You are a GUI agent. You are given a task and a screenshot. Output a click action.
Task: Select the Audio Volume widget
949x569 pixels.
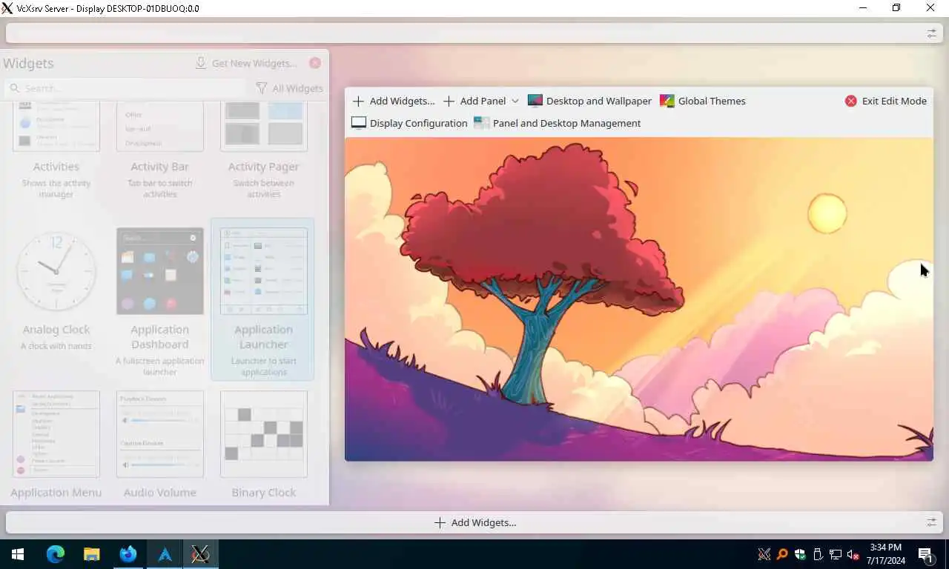click(x=159, y=445)
